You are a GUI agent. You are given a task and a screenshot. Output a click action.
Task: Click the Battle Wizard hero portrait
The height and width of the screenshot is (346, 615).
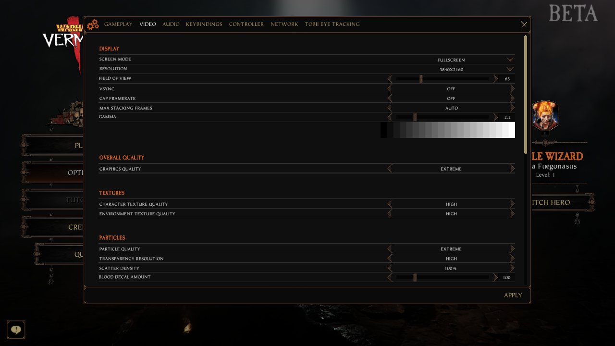point(545,115)
